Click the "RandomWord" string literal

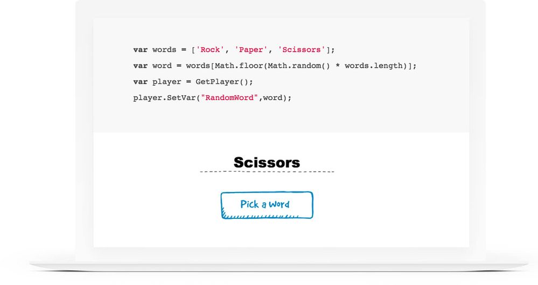(229, 98)
